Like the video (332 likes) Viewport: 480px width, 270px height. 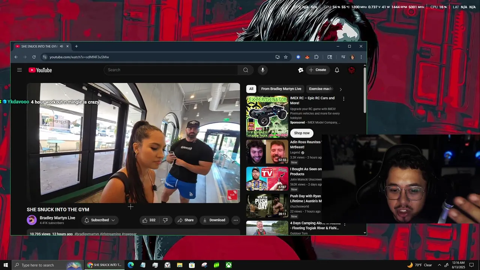click(148, 220)
